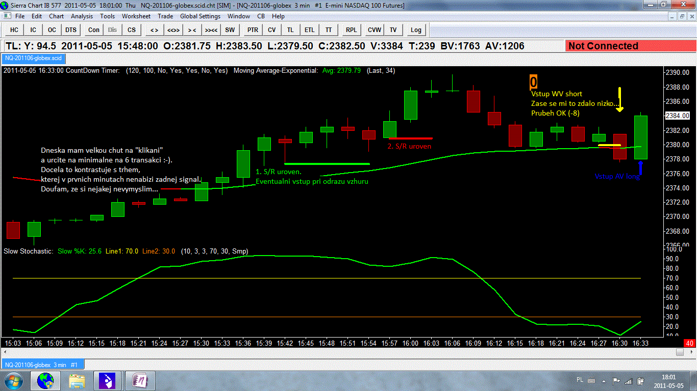Viewport: 697px width, 391px height.
Task: Open the Help menu
Action: (279, 16)
